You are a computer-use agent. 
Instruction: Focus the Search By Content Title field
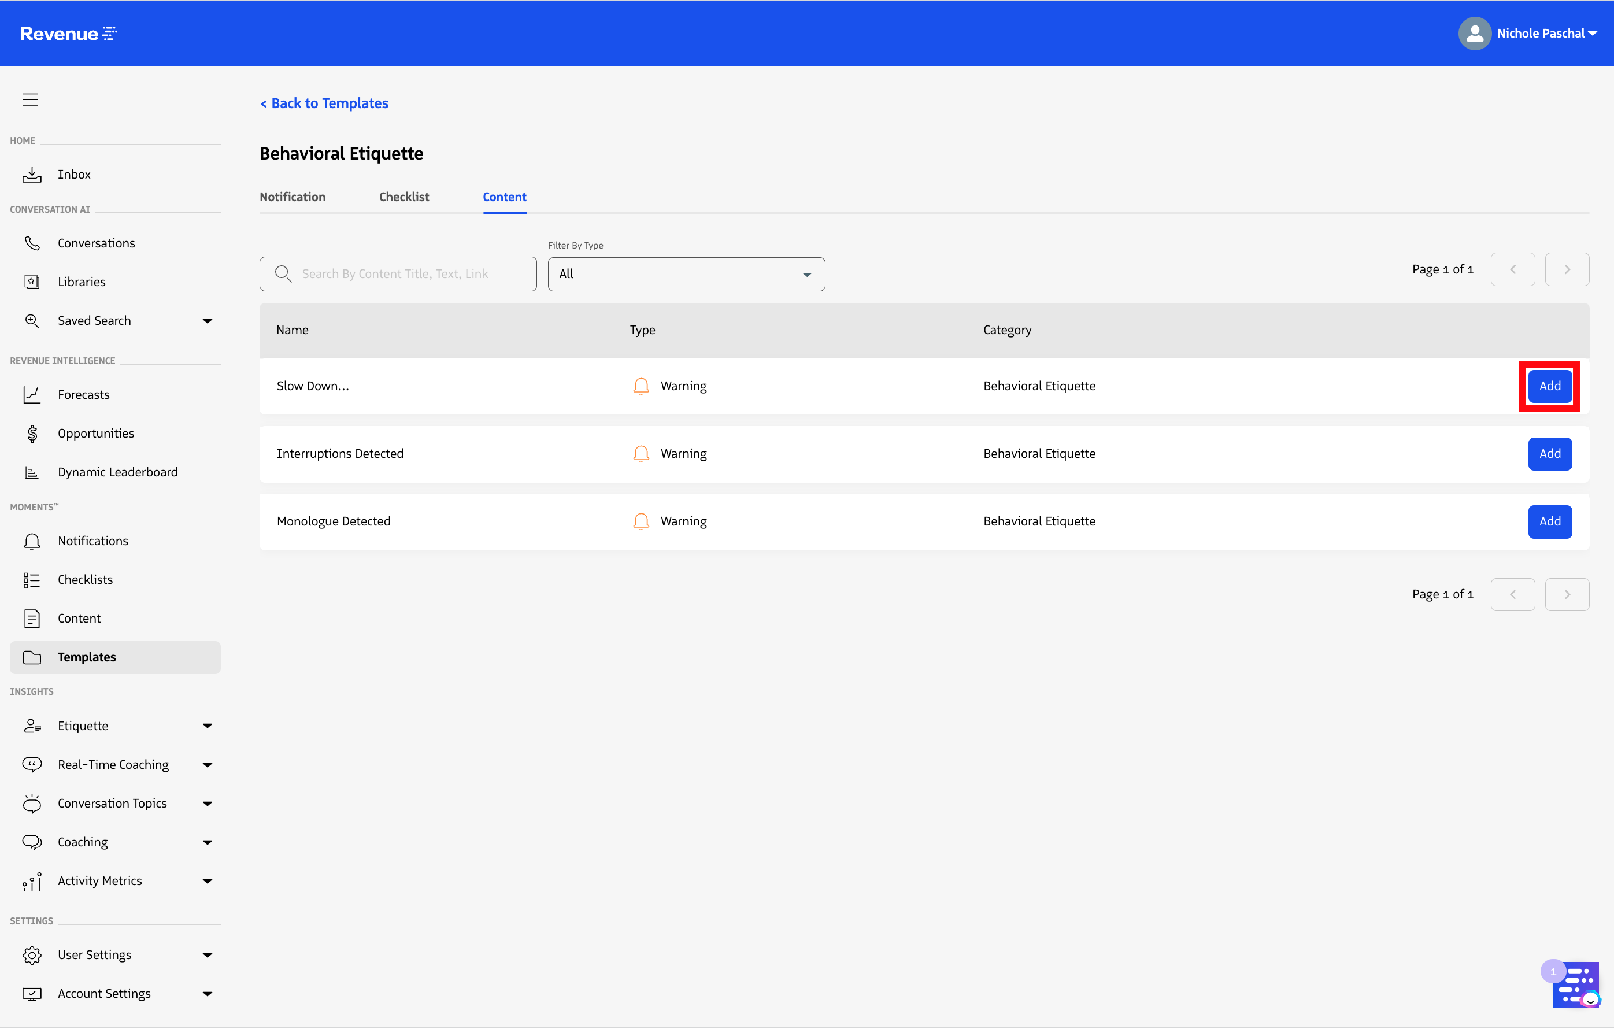[x=398, y=274]
